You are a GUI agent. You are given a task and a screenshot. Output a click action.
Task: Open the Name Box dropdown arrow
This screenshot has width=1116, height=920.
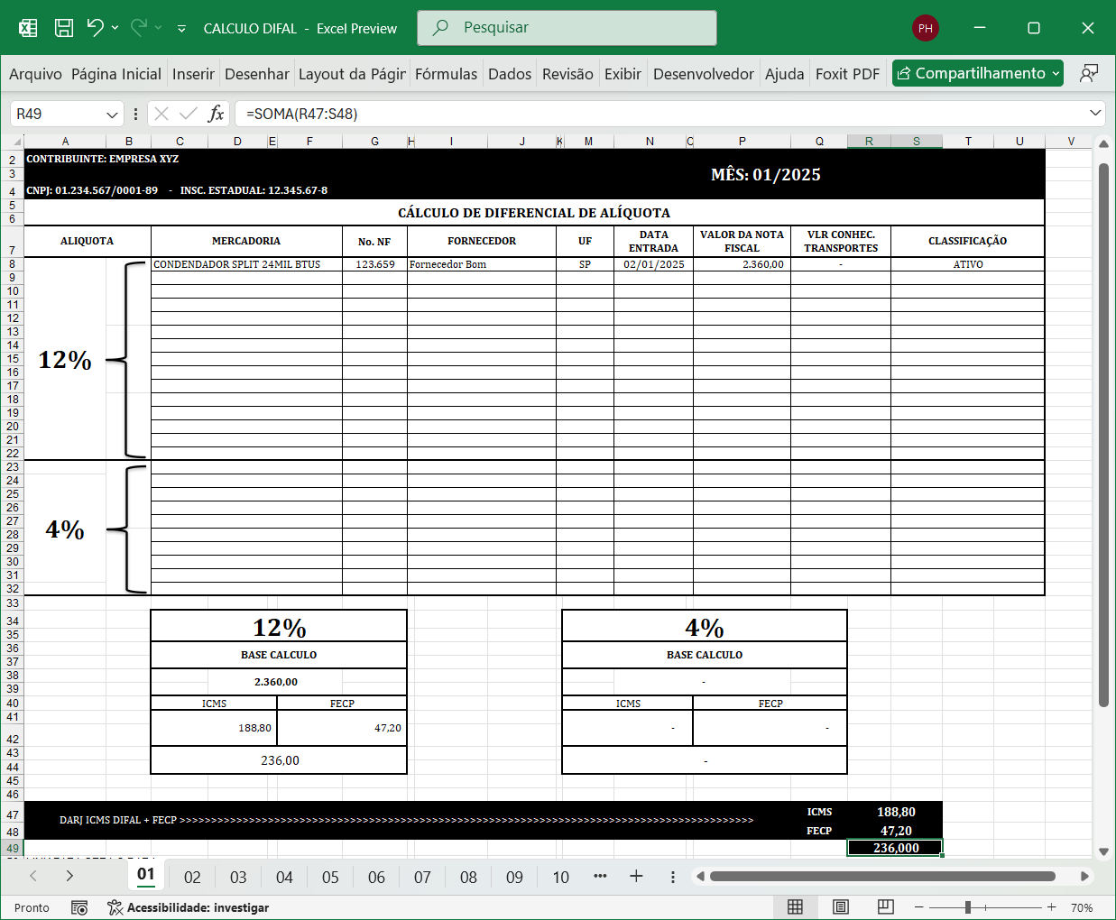pos(112,115)
